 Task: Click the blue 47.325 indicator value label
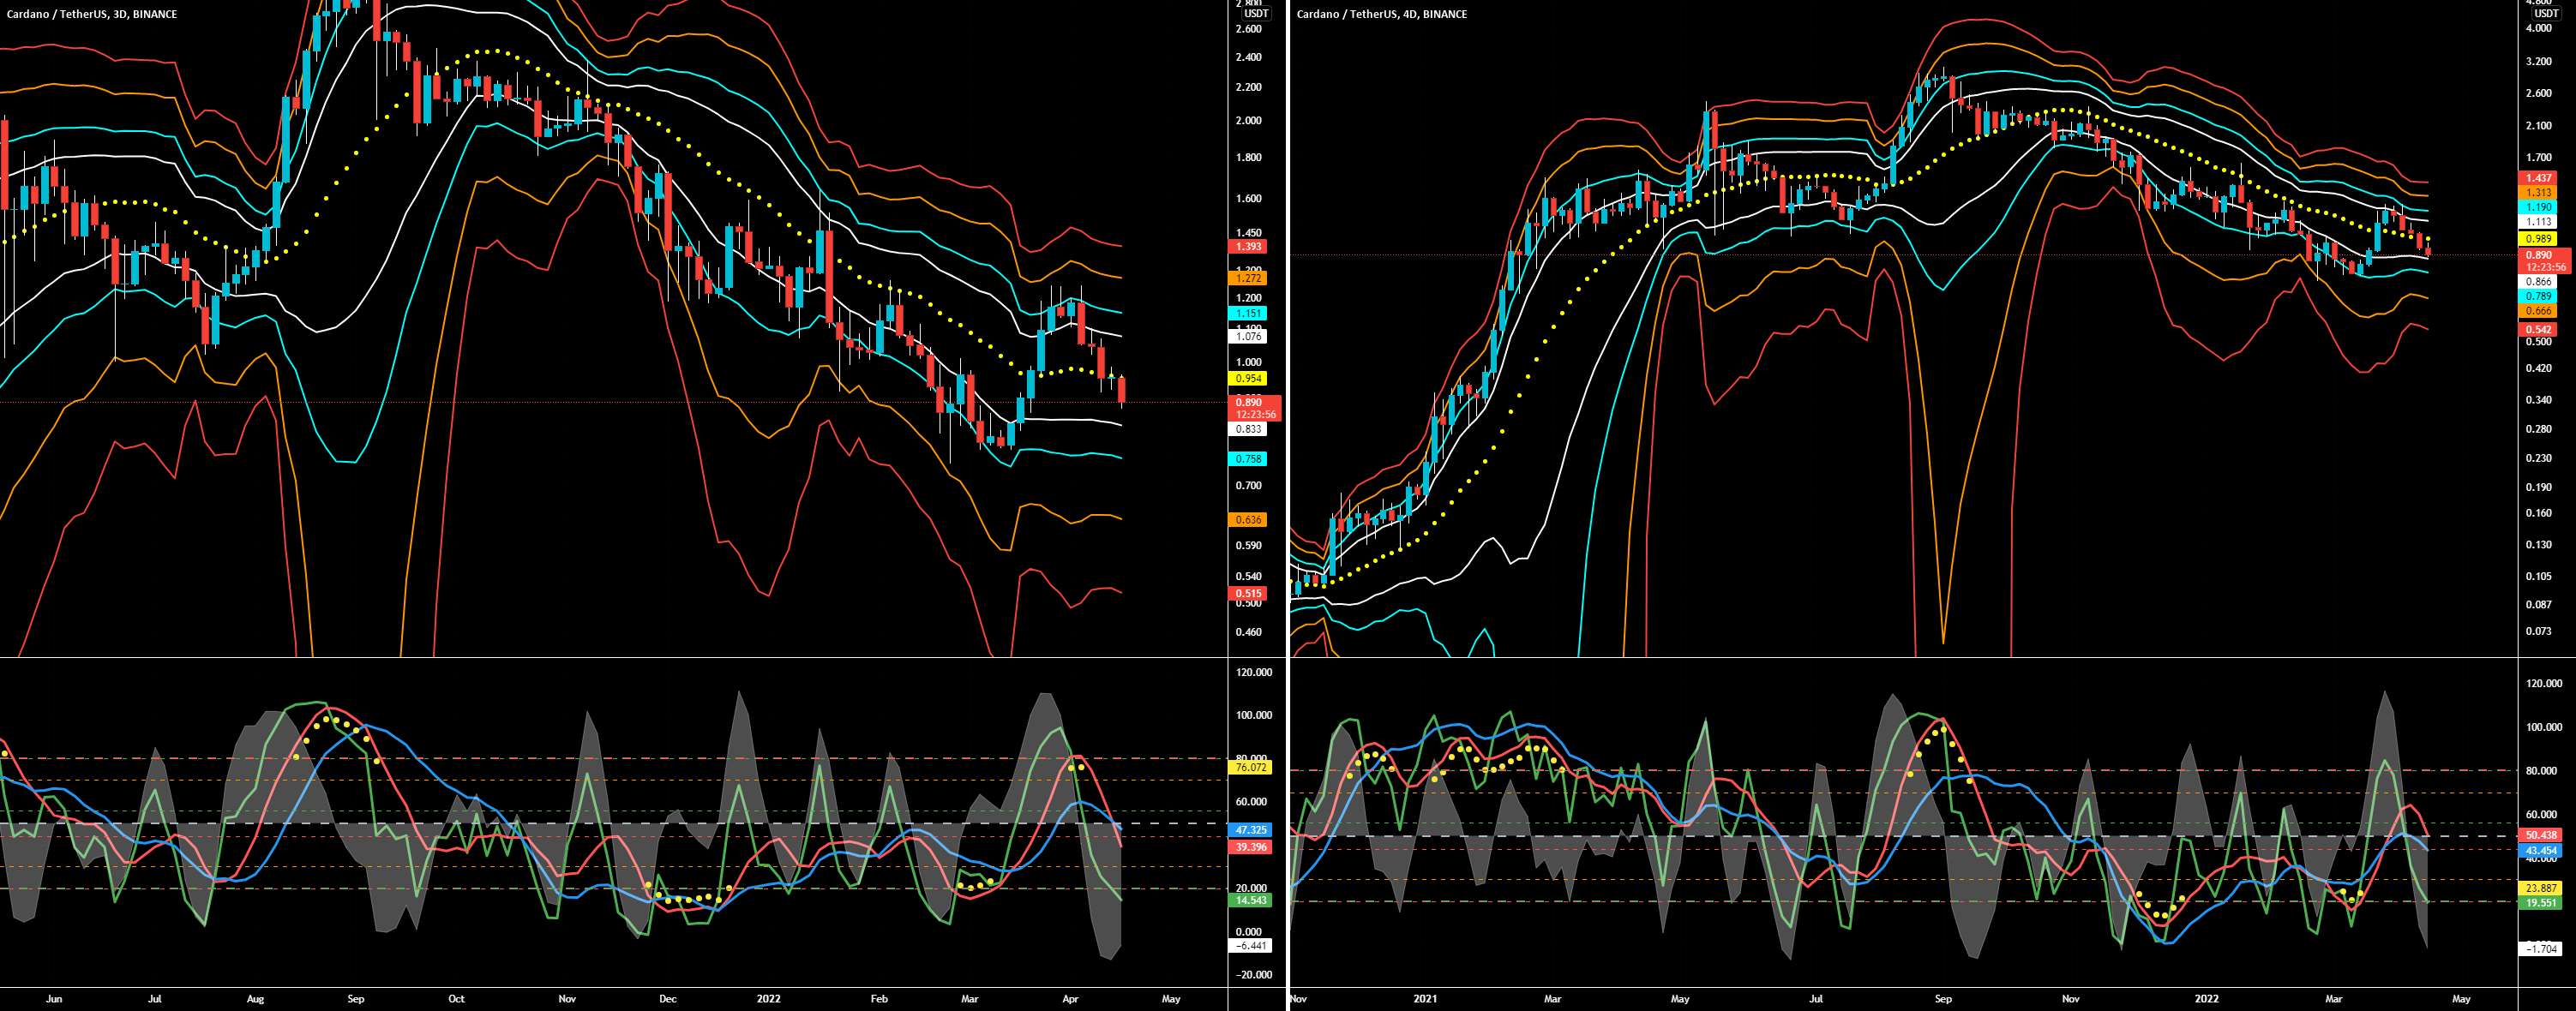[x=1251, y=830]
